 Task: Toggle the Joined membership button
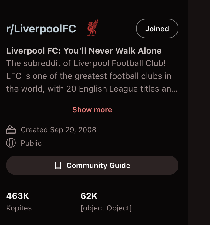(x=157, y=29)
